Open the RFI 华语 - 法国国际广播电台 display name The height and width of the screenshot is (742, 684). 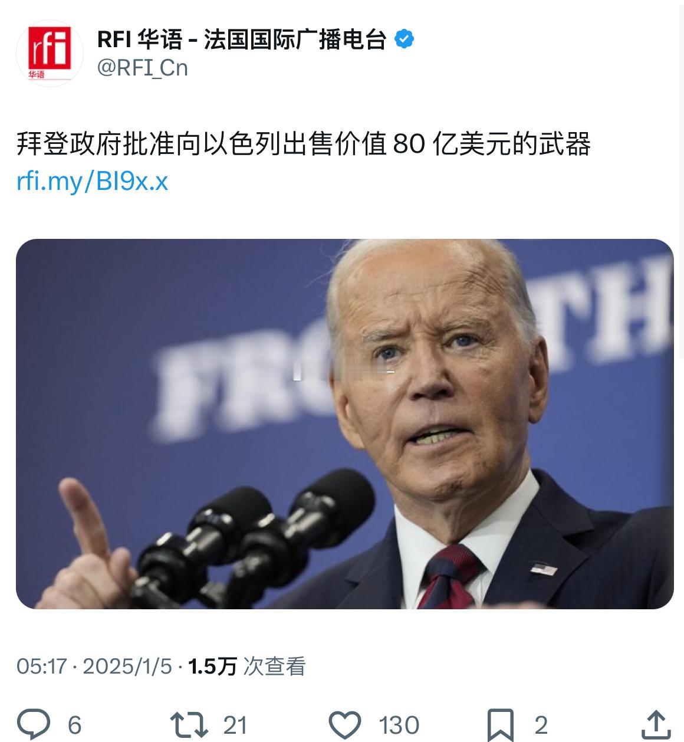(242, 40)
